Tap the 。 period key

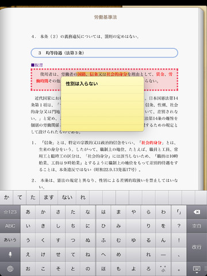tap(179, 269)
